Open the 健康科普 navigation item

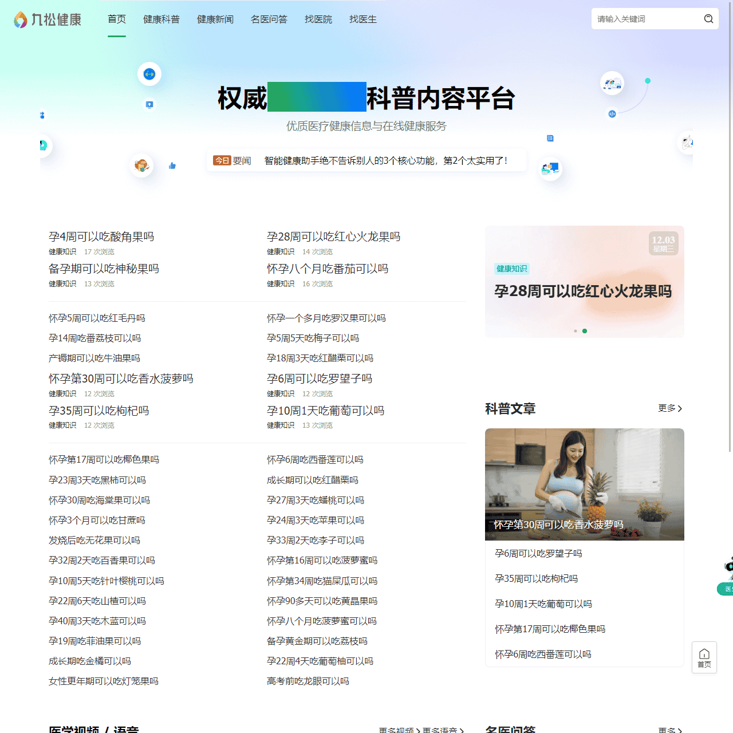[161, 19]
